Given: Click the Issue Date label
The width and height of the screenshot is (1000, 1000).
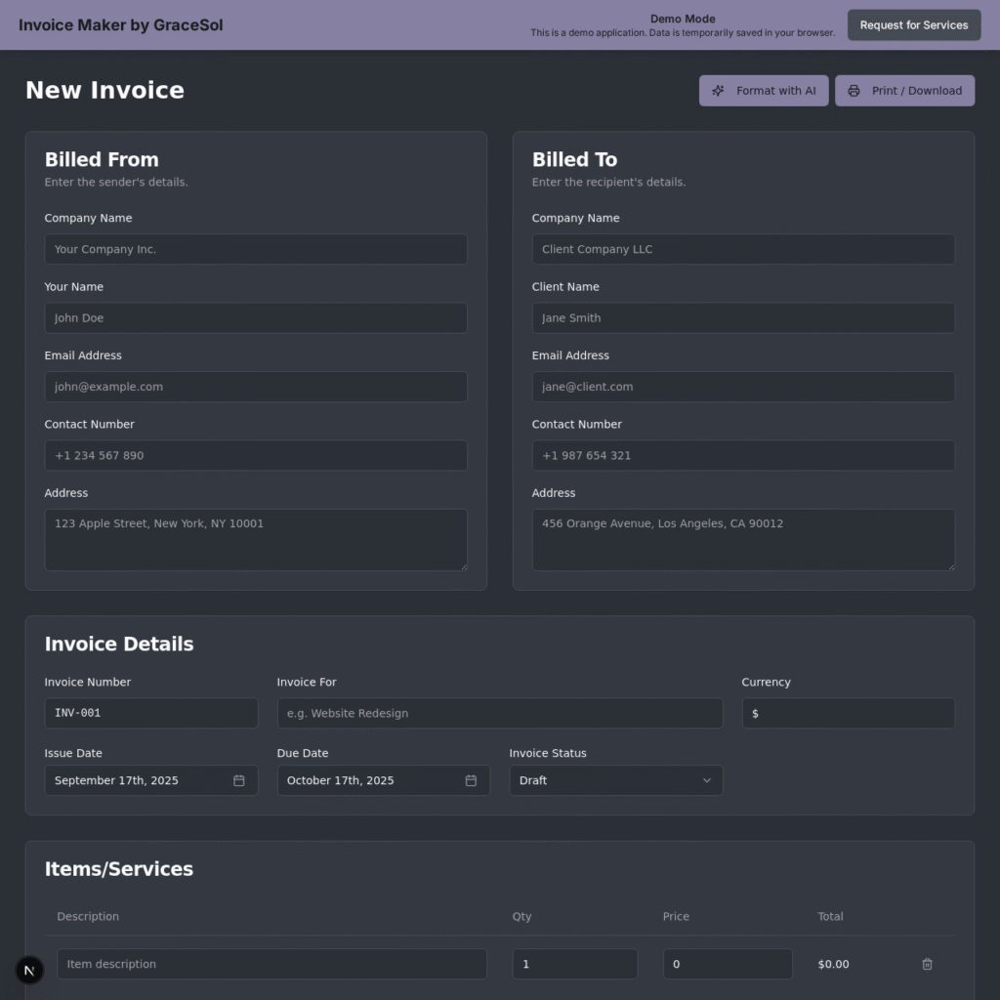Looking at the screenshot, I should click(x=73, y=753).
